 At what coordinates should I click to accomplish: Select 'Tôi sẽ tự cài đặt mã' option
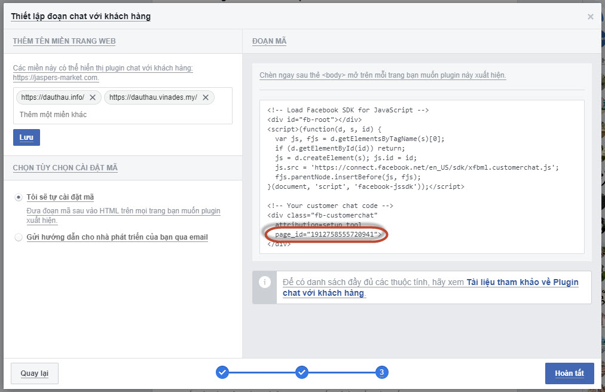[x=18, y=197]
